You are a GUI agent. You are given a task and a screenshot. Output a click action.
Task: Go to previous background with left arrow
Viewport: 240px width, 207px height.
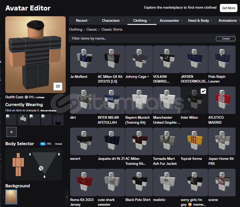click(3, 197)
